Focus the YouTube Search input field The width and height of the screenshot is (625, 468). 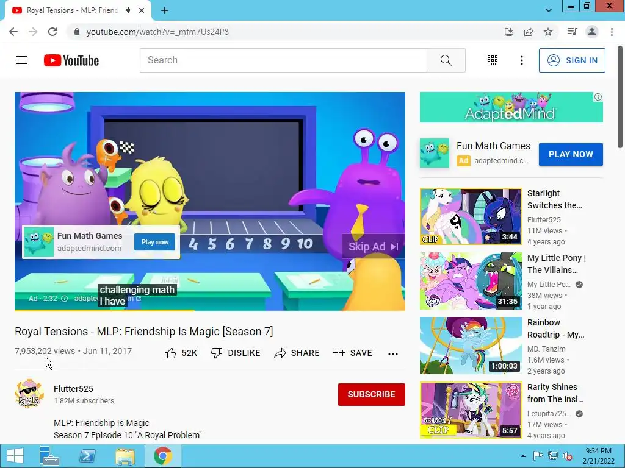tap(283, 60)
